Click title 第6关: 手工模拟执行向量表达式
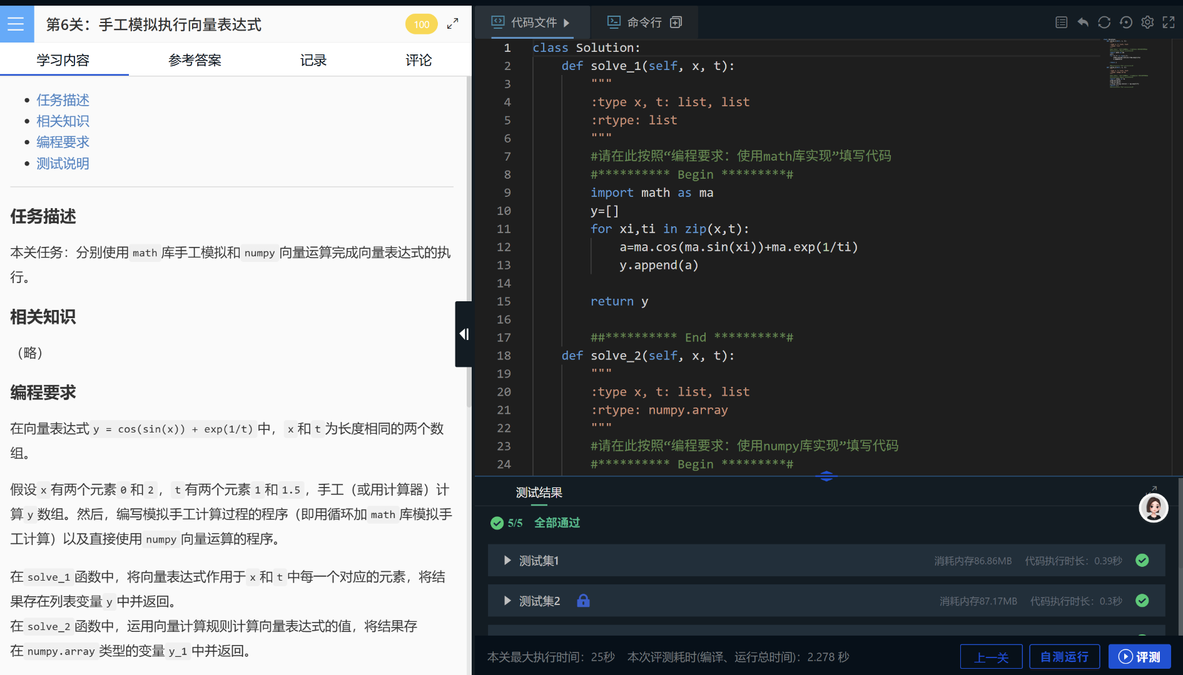This screenshot has height=675, width=1183. point(154,24)
